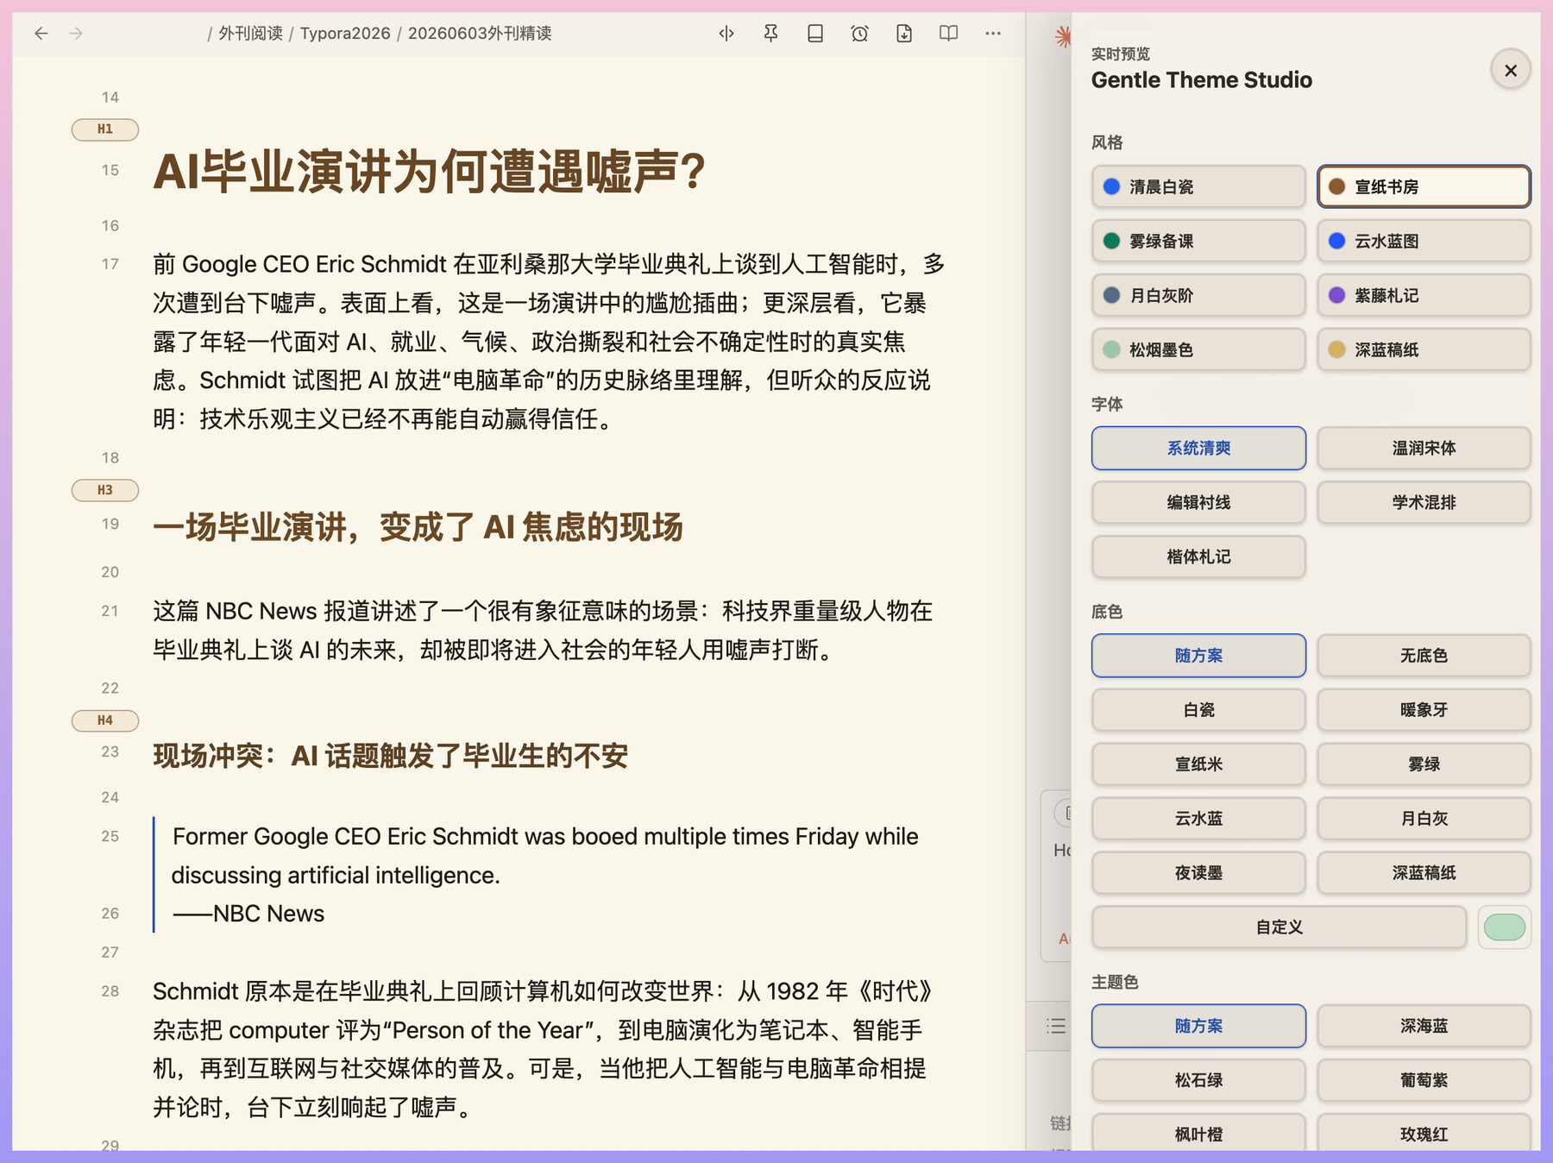Screen dimensions: 1553x1163
Task: Select 暖象牙 background
Action: click(1424, 710)
